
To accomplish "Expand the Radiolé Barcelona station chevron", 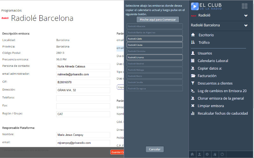I will click(x=246, y=25).
